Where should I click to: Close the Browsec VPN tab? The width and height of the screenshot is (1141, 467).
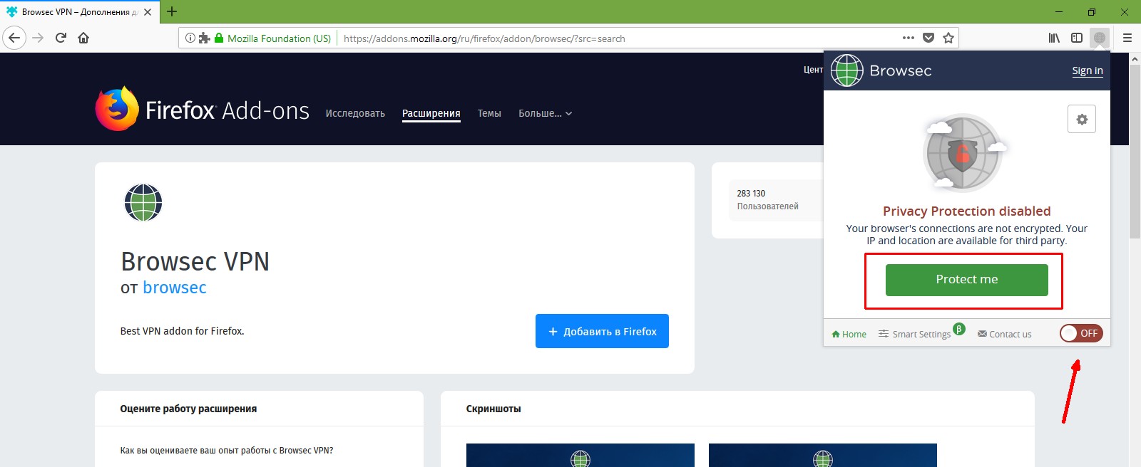[148, 12]
